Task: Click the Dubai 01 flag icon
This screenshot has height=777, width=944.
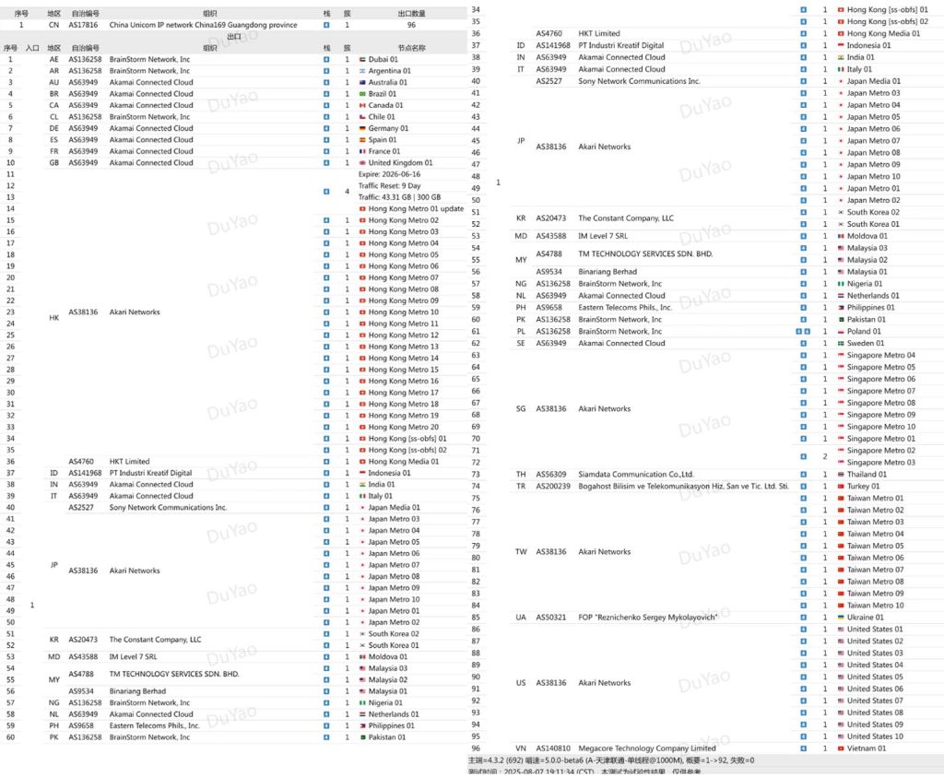Action: [x=362, y=60]
